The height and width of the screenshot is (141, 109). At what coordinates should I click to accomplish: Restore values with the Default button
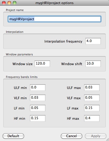[x=13, y=136]
